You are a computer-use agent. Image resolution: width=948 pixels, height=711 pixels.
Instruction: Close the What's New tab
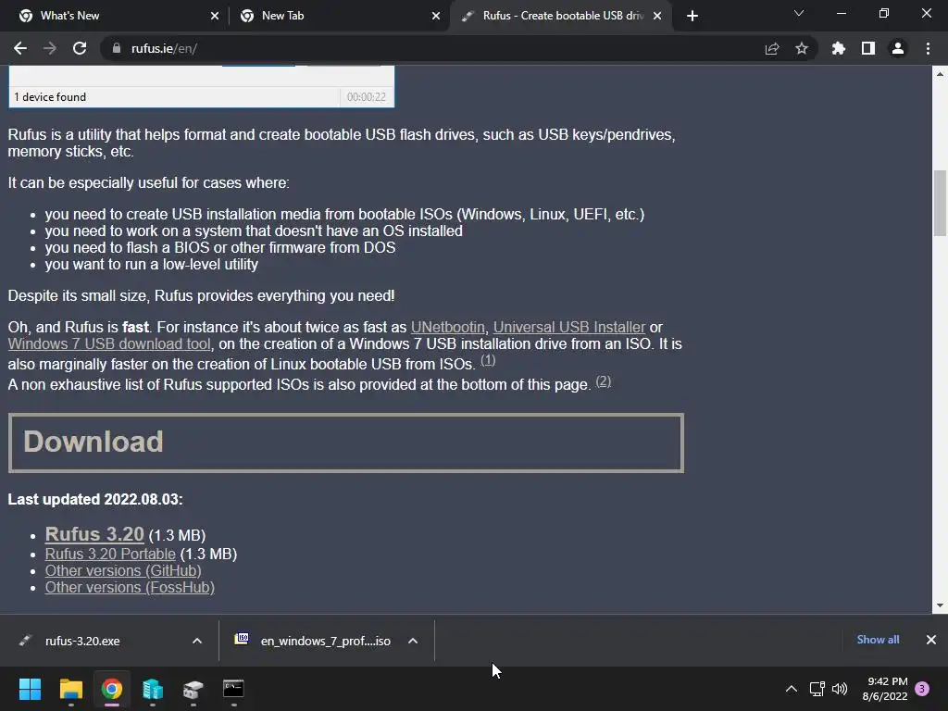(x=215, y=16)
